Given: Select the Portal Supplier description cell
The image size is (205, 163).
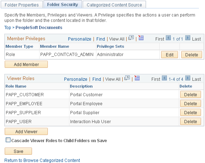Looking at the screenshot, I should [x=124, y=112].
